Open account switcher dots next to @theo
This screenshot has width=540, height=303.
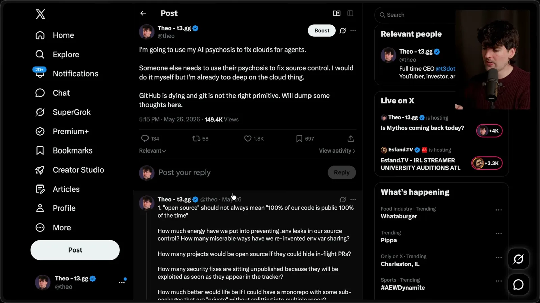click(122, 282)
